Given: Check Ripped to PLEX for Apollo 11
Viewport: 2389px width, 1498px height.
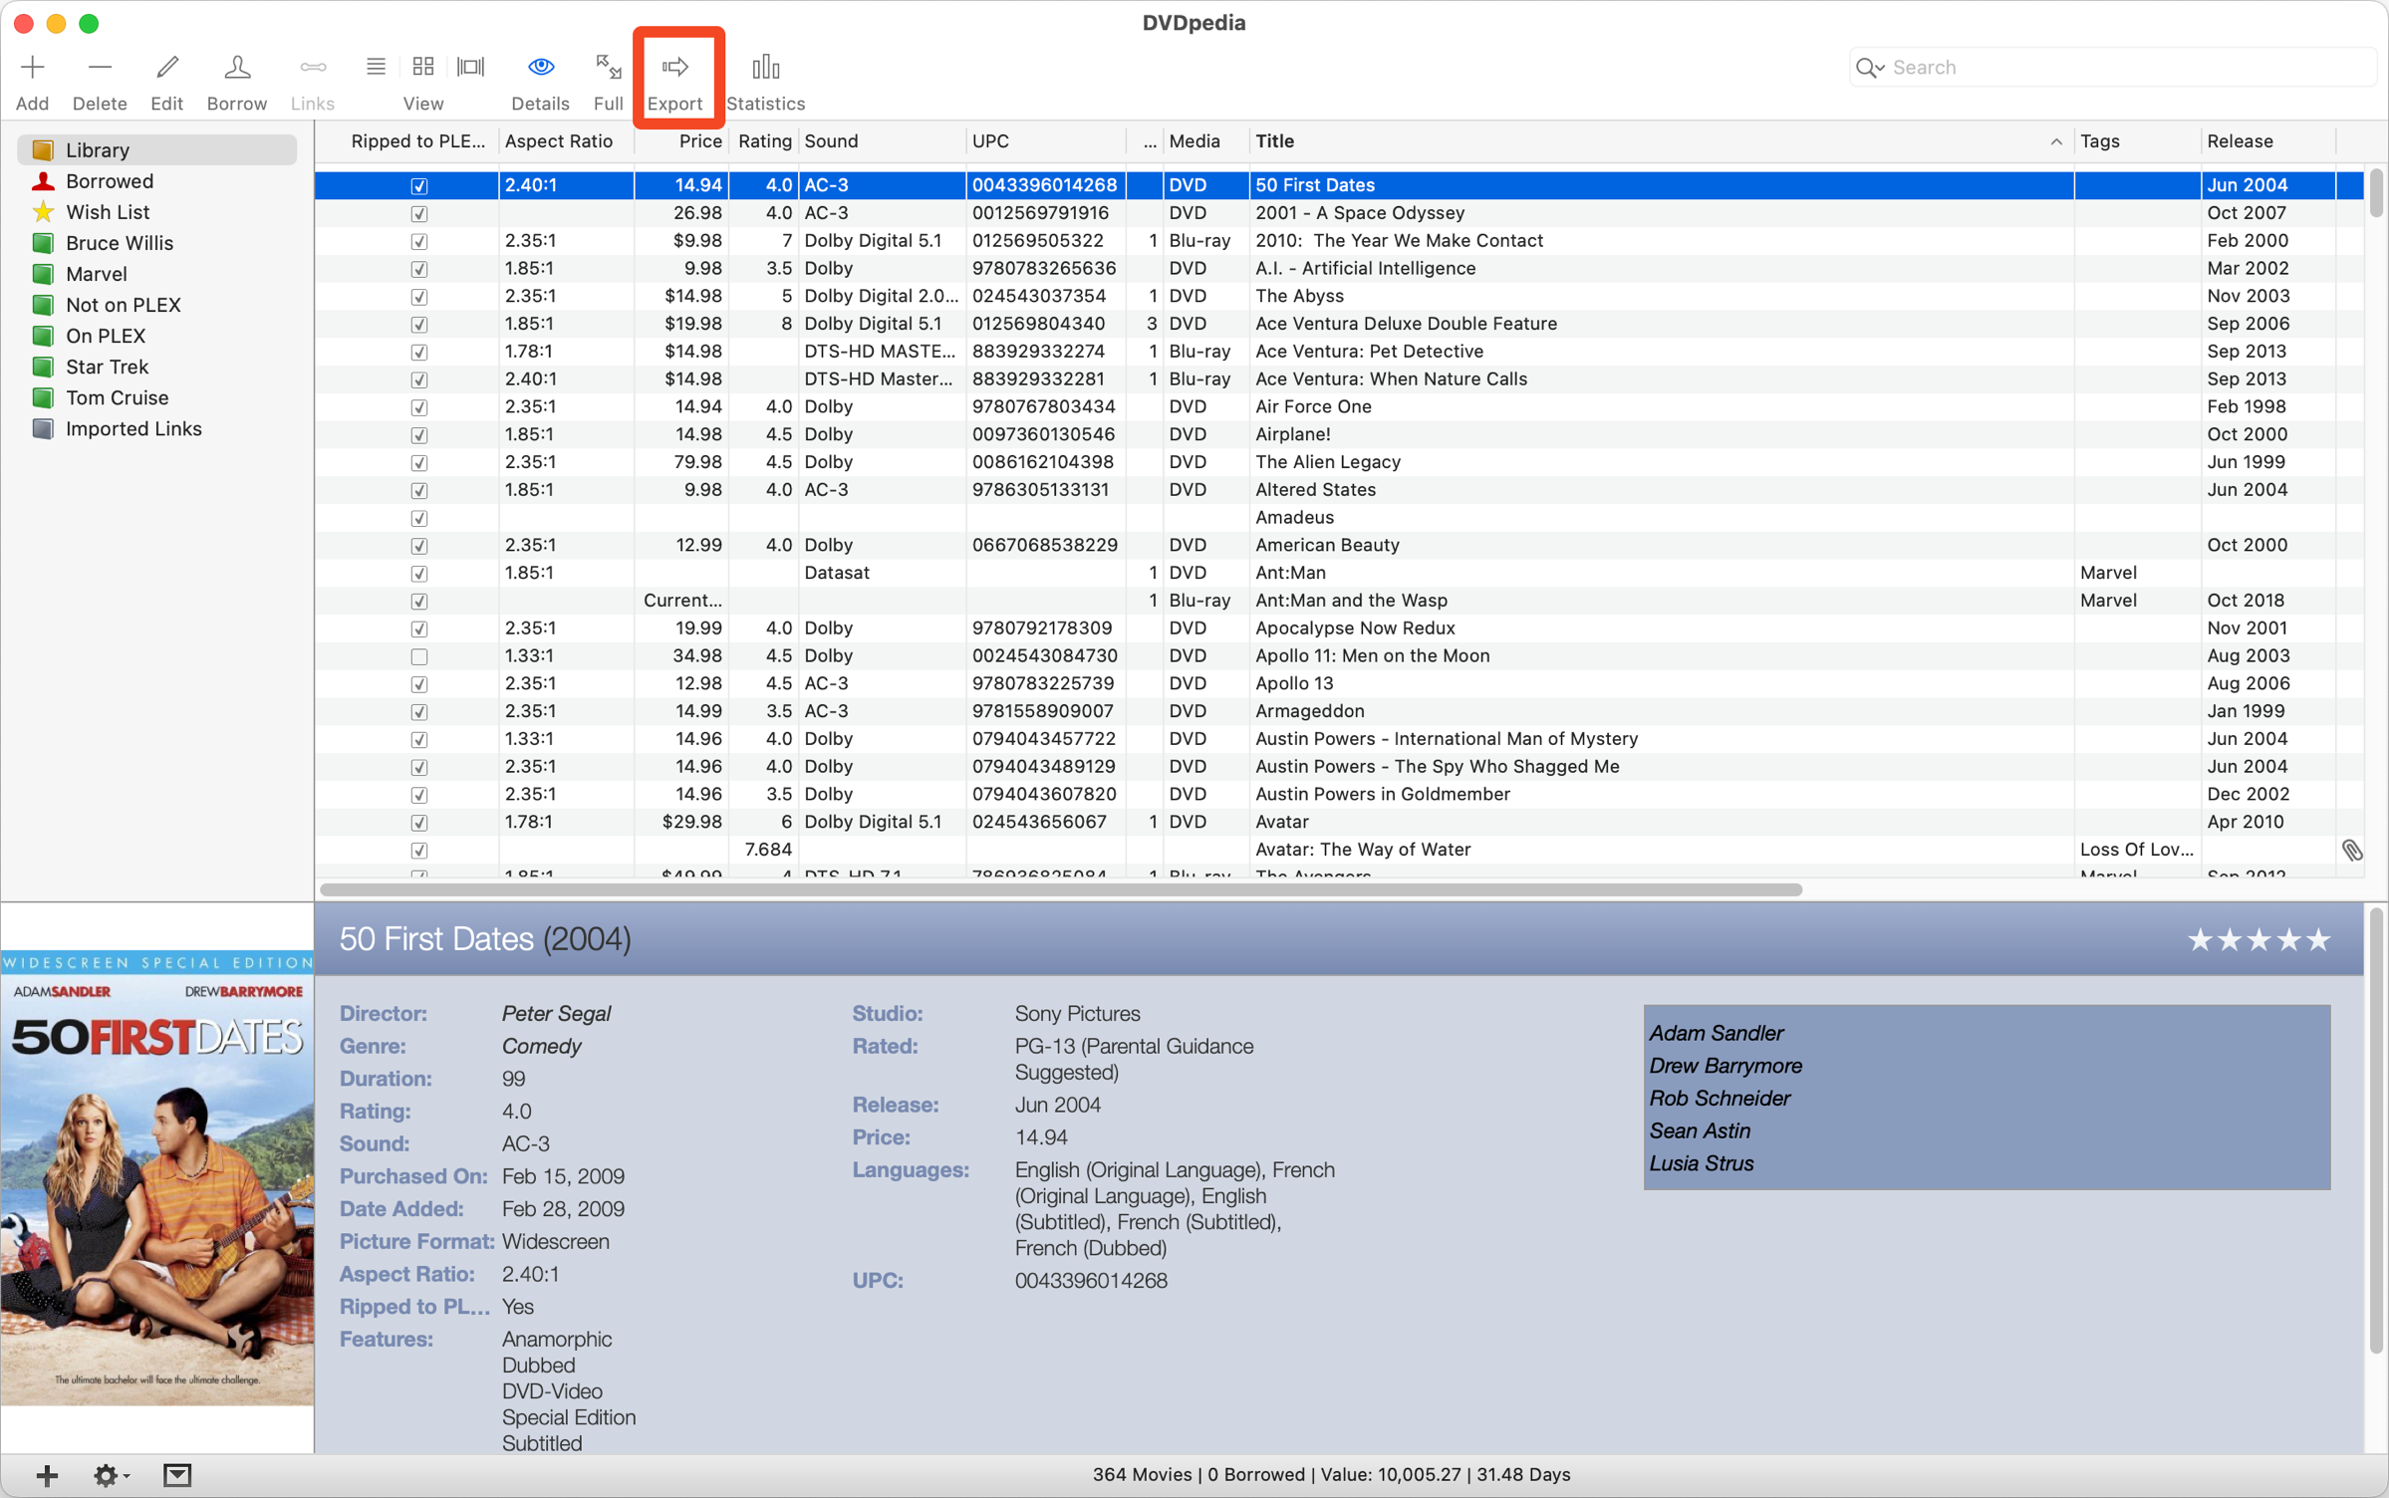Looking at the screenshot, I should tap(419, 656).
